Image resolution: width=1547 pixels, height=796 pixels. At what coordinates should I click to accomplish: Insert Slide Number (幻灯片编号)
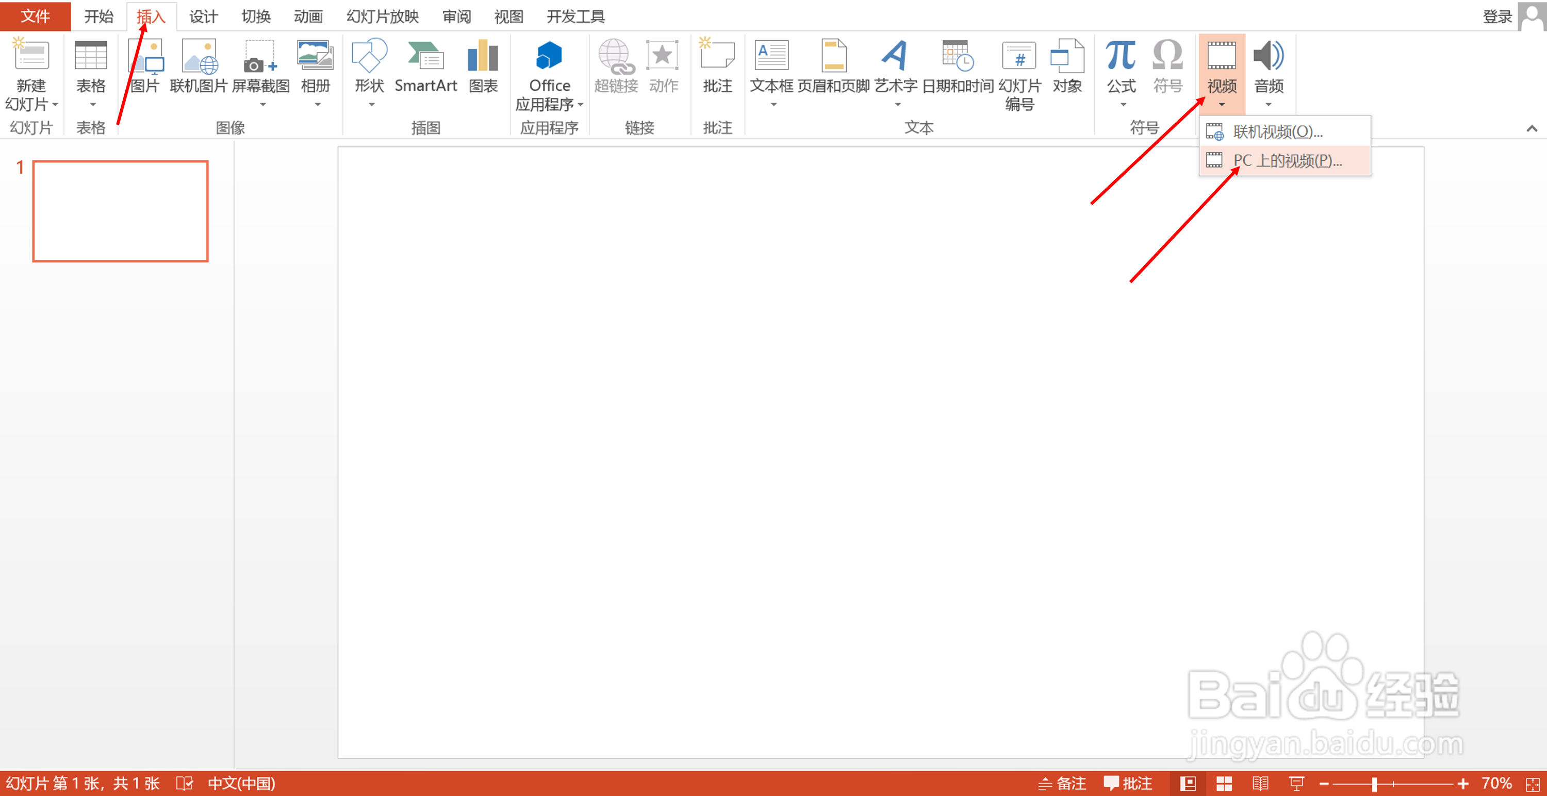point(1019,75)
